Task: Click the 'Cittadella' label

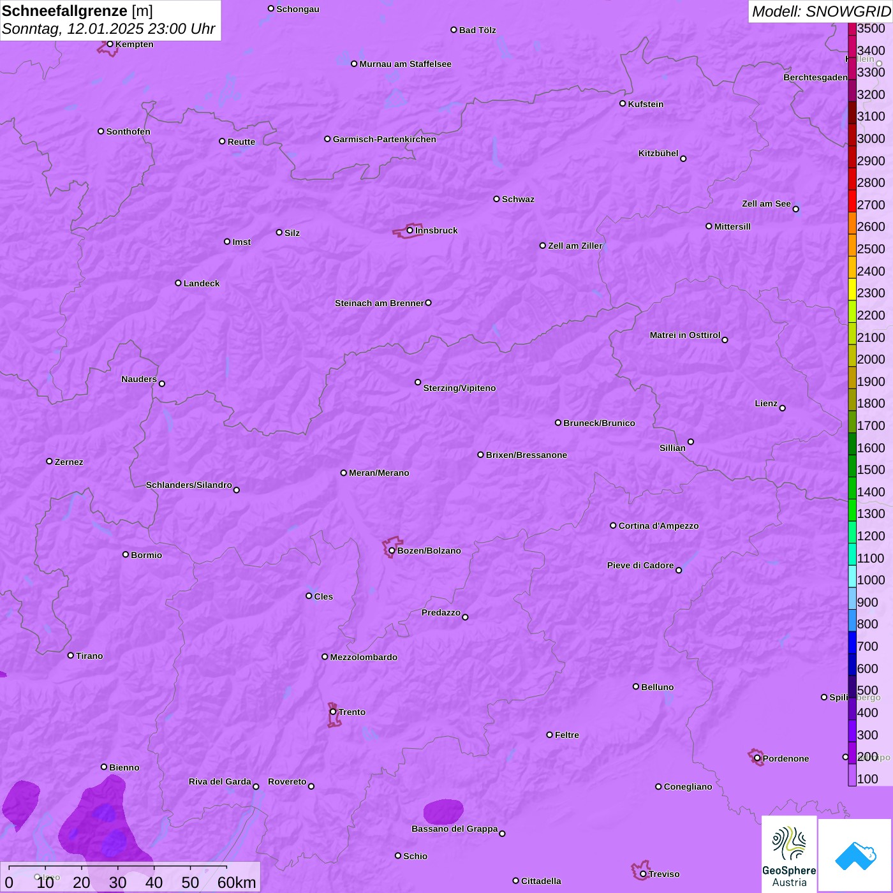Action: 542,881
